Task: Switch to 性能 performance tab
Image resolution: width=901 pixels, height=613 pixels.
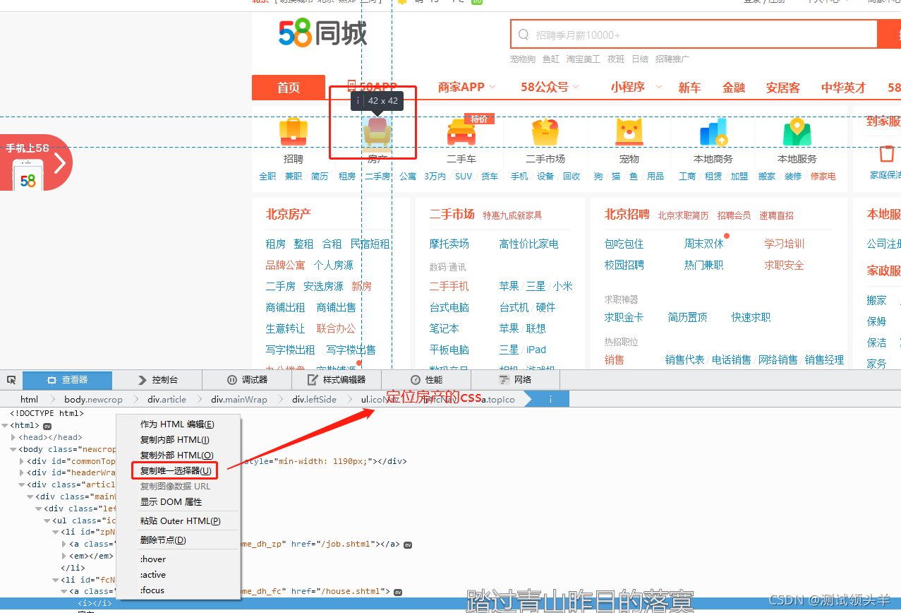Action: coord(426,380)
